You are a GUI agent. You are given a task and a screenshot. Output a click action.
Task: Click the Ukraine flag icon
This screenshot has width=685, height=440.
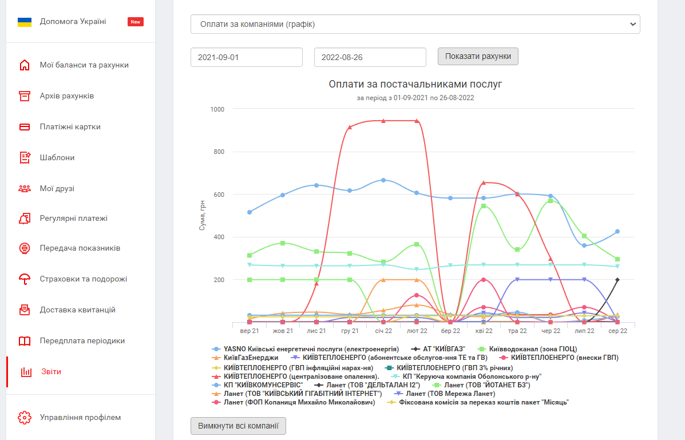coord(25,22)
